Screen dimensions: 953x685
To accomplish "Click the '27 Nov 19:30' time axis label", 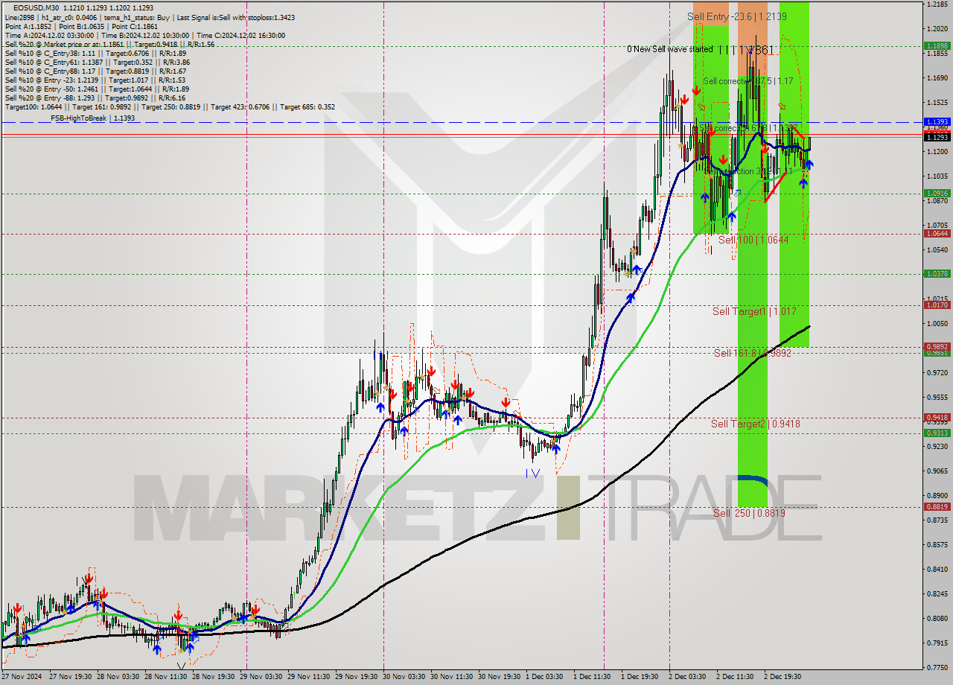I will tap(70, 677).
